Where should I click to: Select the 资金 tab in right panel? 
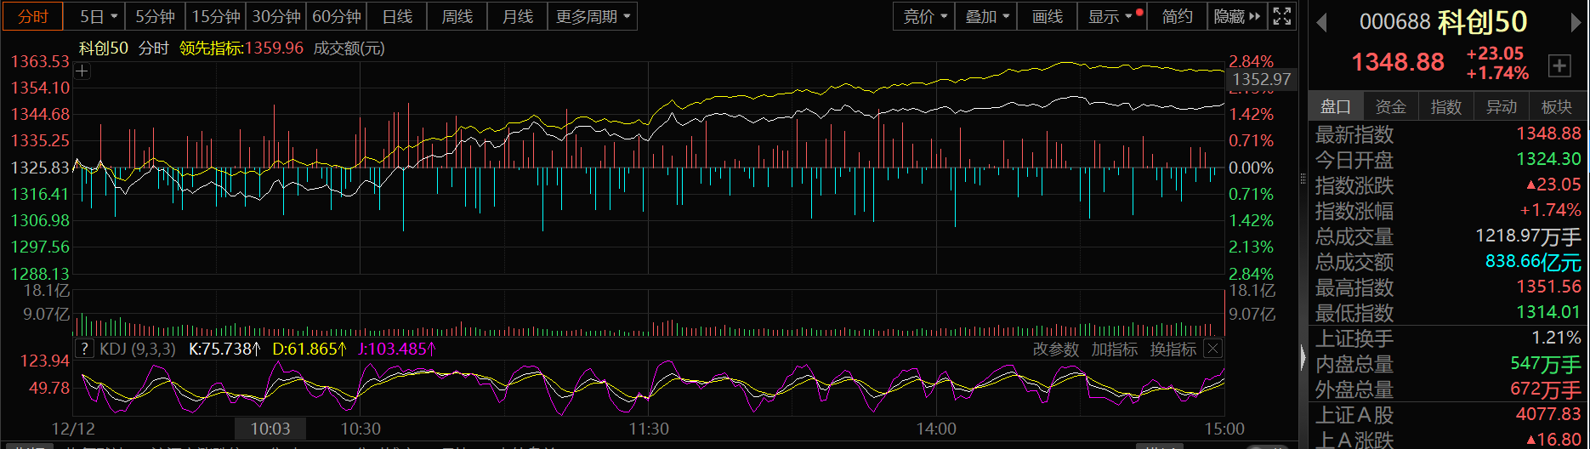point(1390,106)
